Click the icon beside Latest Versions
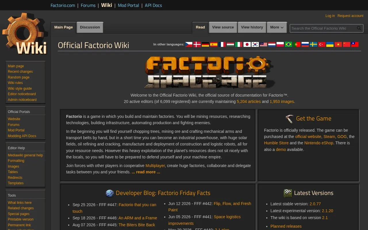 (287, 193)
